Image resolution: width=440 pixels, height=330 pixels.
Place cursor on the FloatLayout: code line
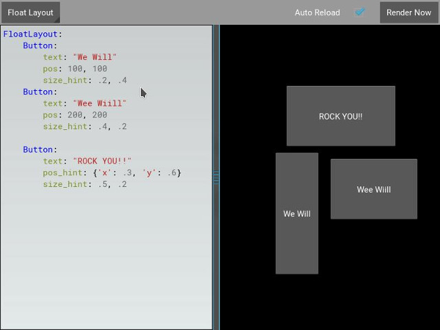coord(32,34)
